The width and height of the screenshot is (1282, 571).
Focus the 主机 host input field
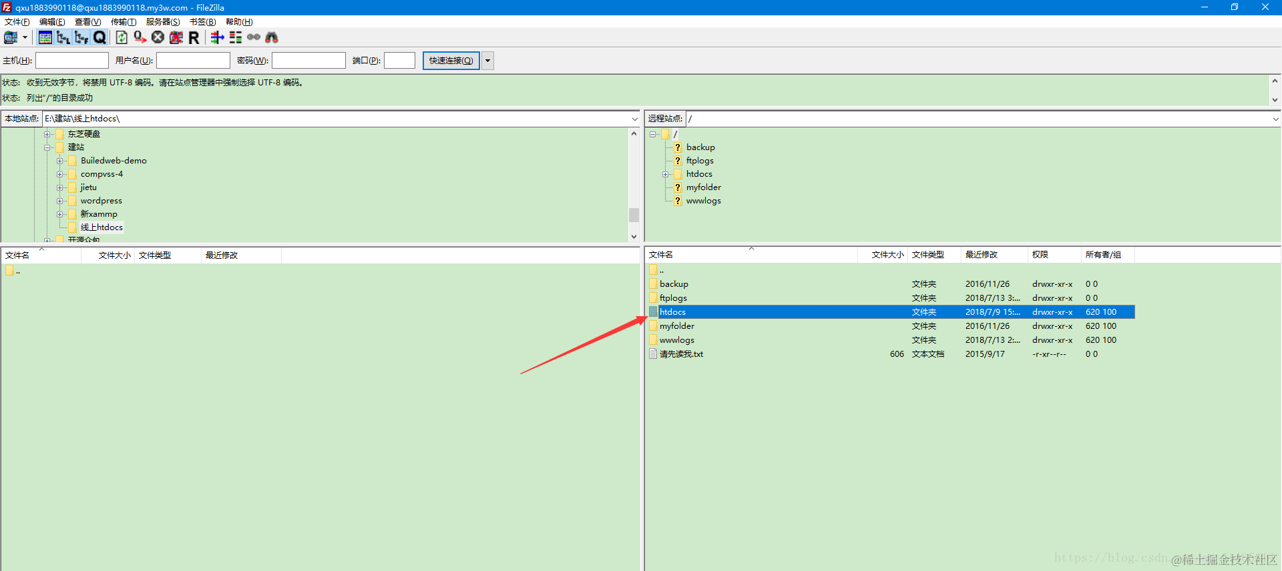(x=72, y=61)
